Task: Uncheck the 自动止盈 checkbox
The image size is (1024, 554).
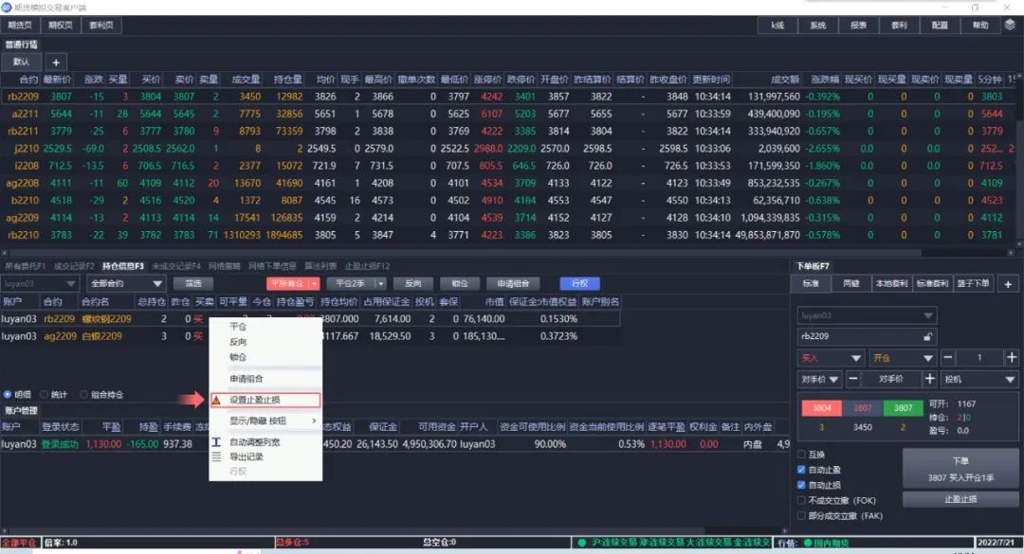Action: 800,468
